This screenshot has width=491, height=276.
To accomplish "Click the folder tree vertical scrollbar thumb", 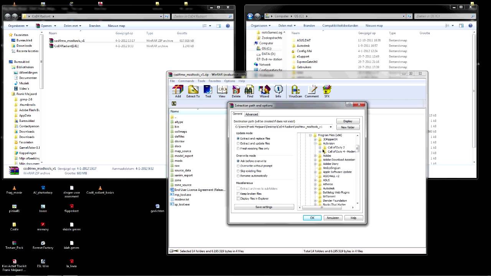I will click(358, 148).
